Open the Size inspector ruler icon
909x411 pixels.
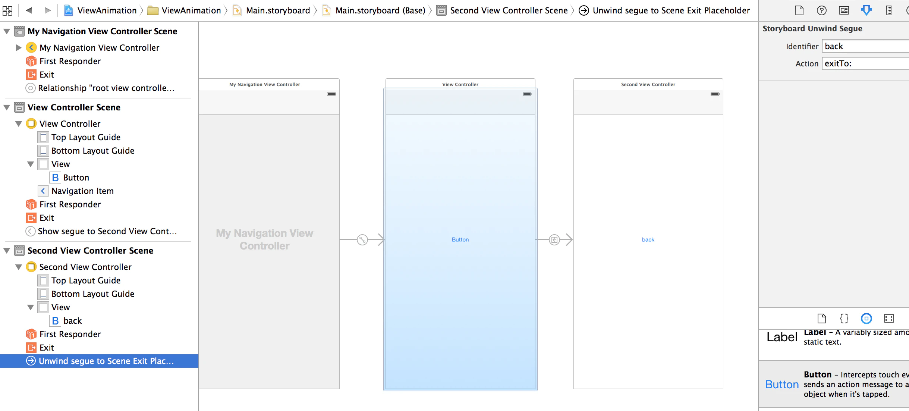(x=888, y=10)
